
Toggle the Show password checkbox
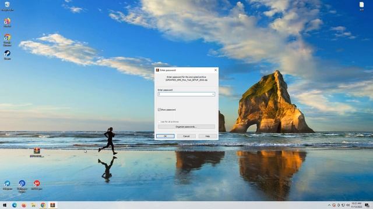pos(159,110)
